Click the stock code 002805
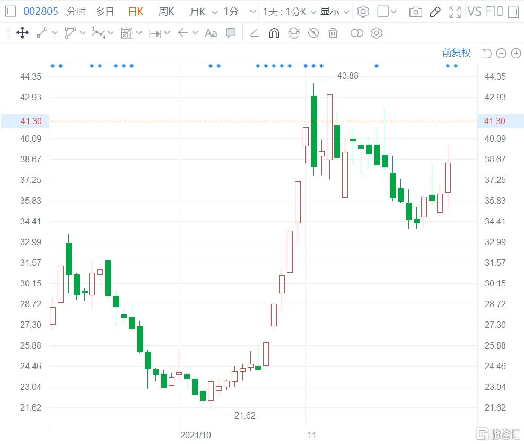The image size is (524, 444). point(40,12)
